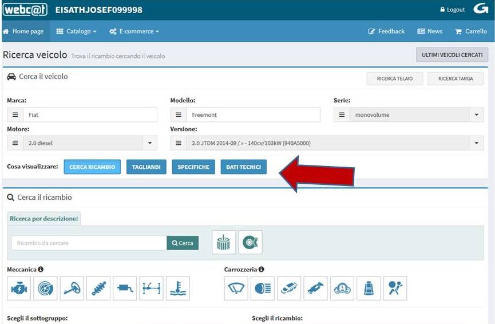Click the RICERCA TELAIO button
This screenshot has height=324, width=495.
[x=395, y=78]
